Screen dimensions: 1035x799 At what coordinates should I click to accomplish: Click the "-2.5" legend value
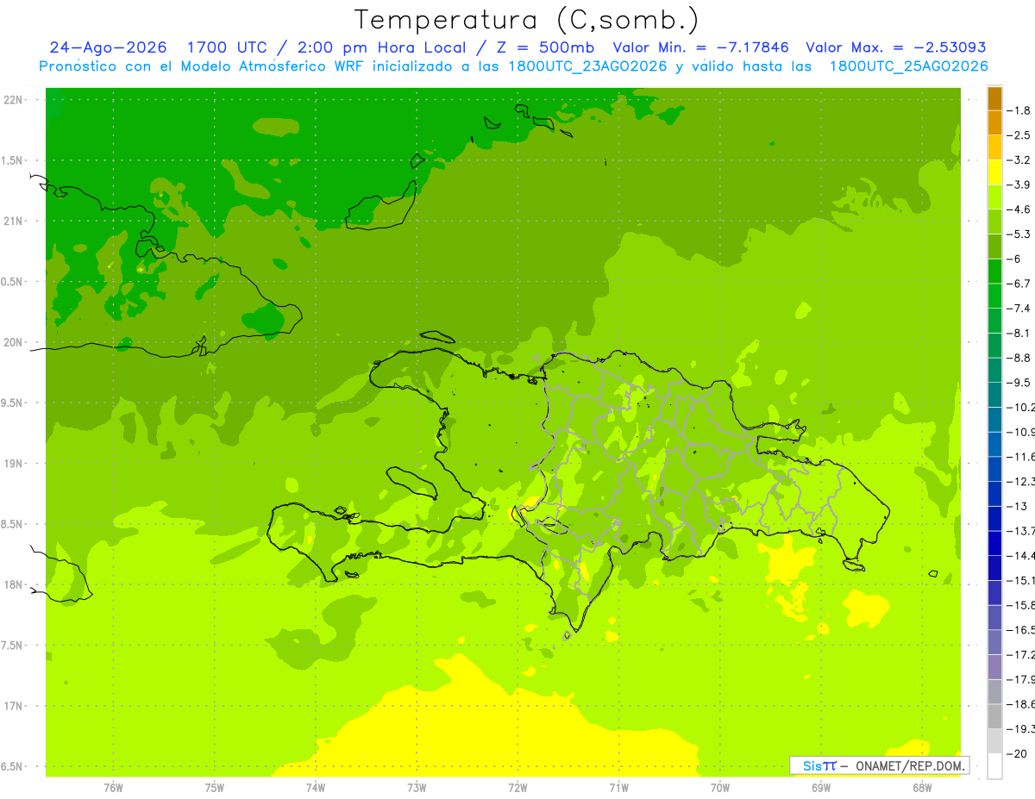(1019, 135)
